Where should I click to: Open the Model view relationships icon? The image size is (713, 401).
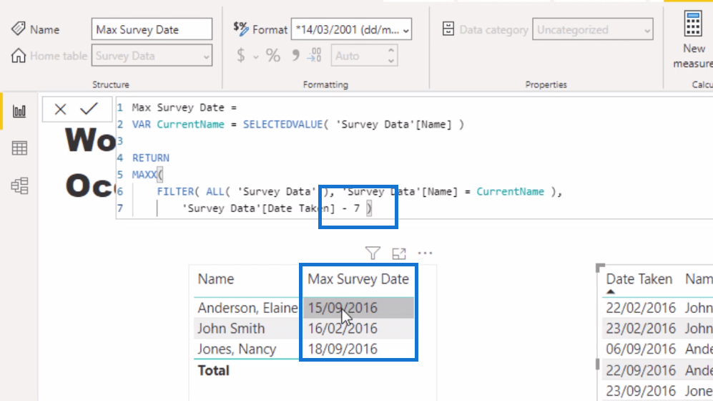(19, 185)
